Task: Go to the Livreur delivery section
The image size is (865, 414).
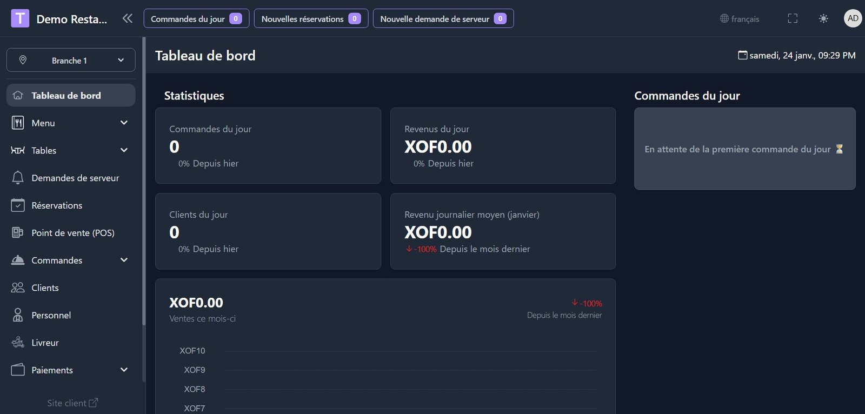Action: click(x=45, y=343)
